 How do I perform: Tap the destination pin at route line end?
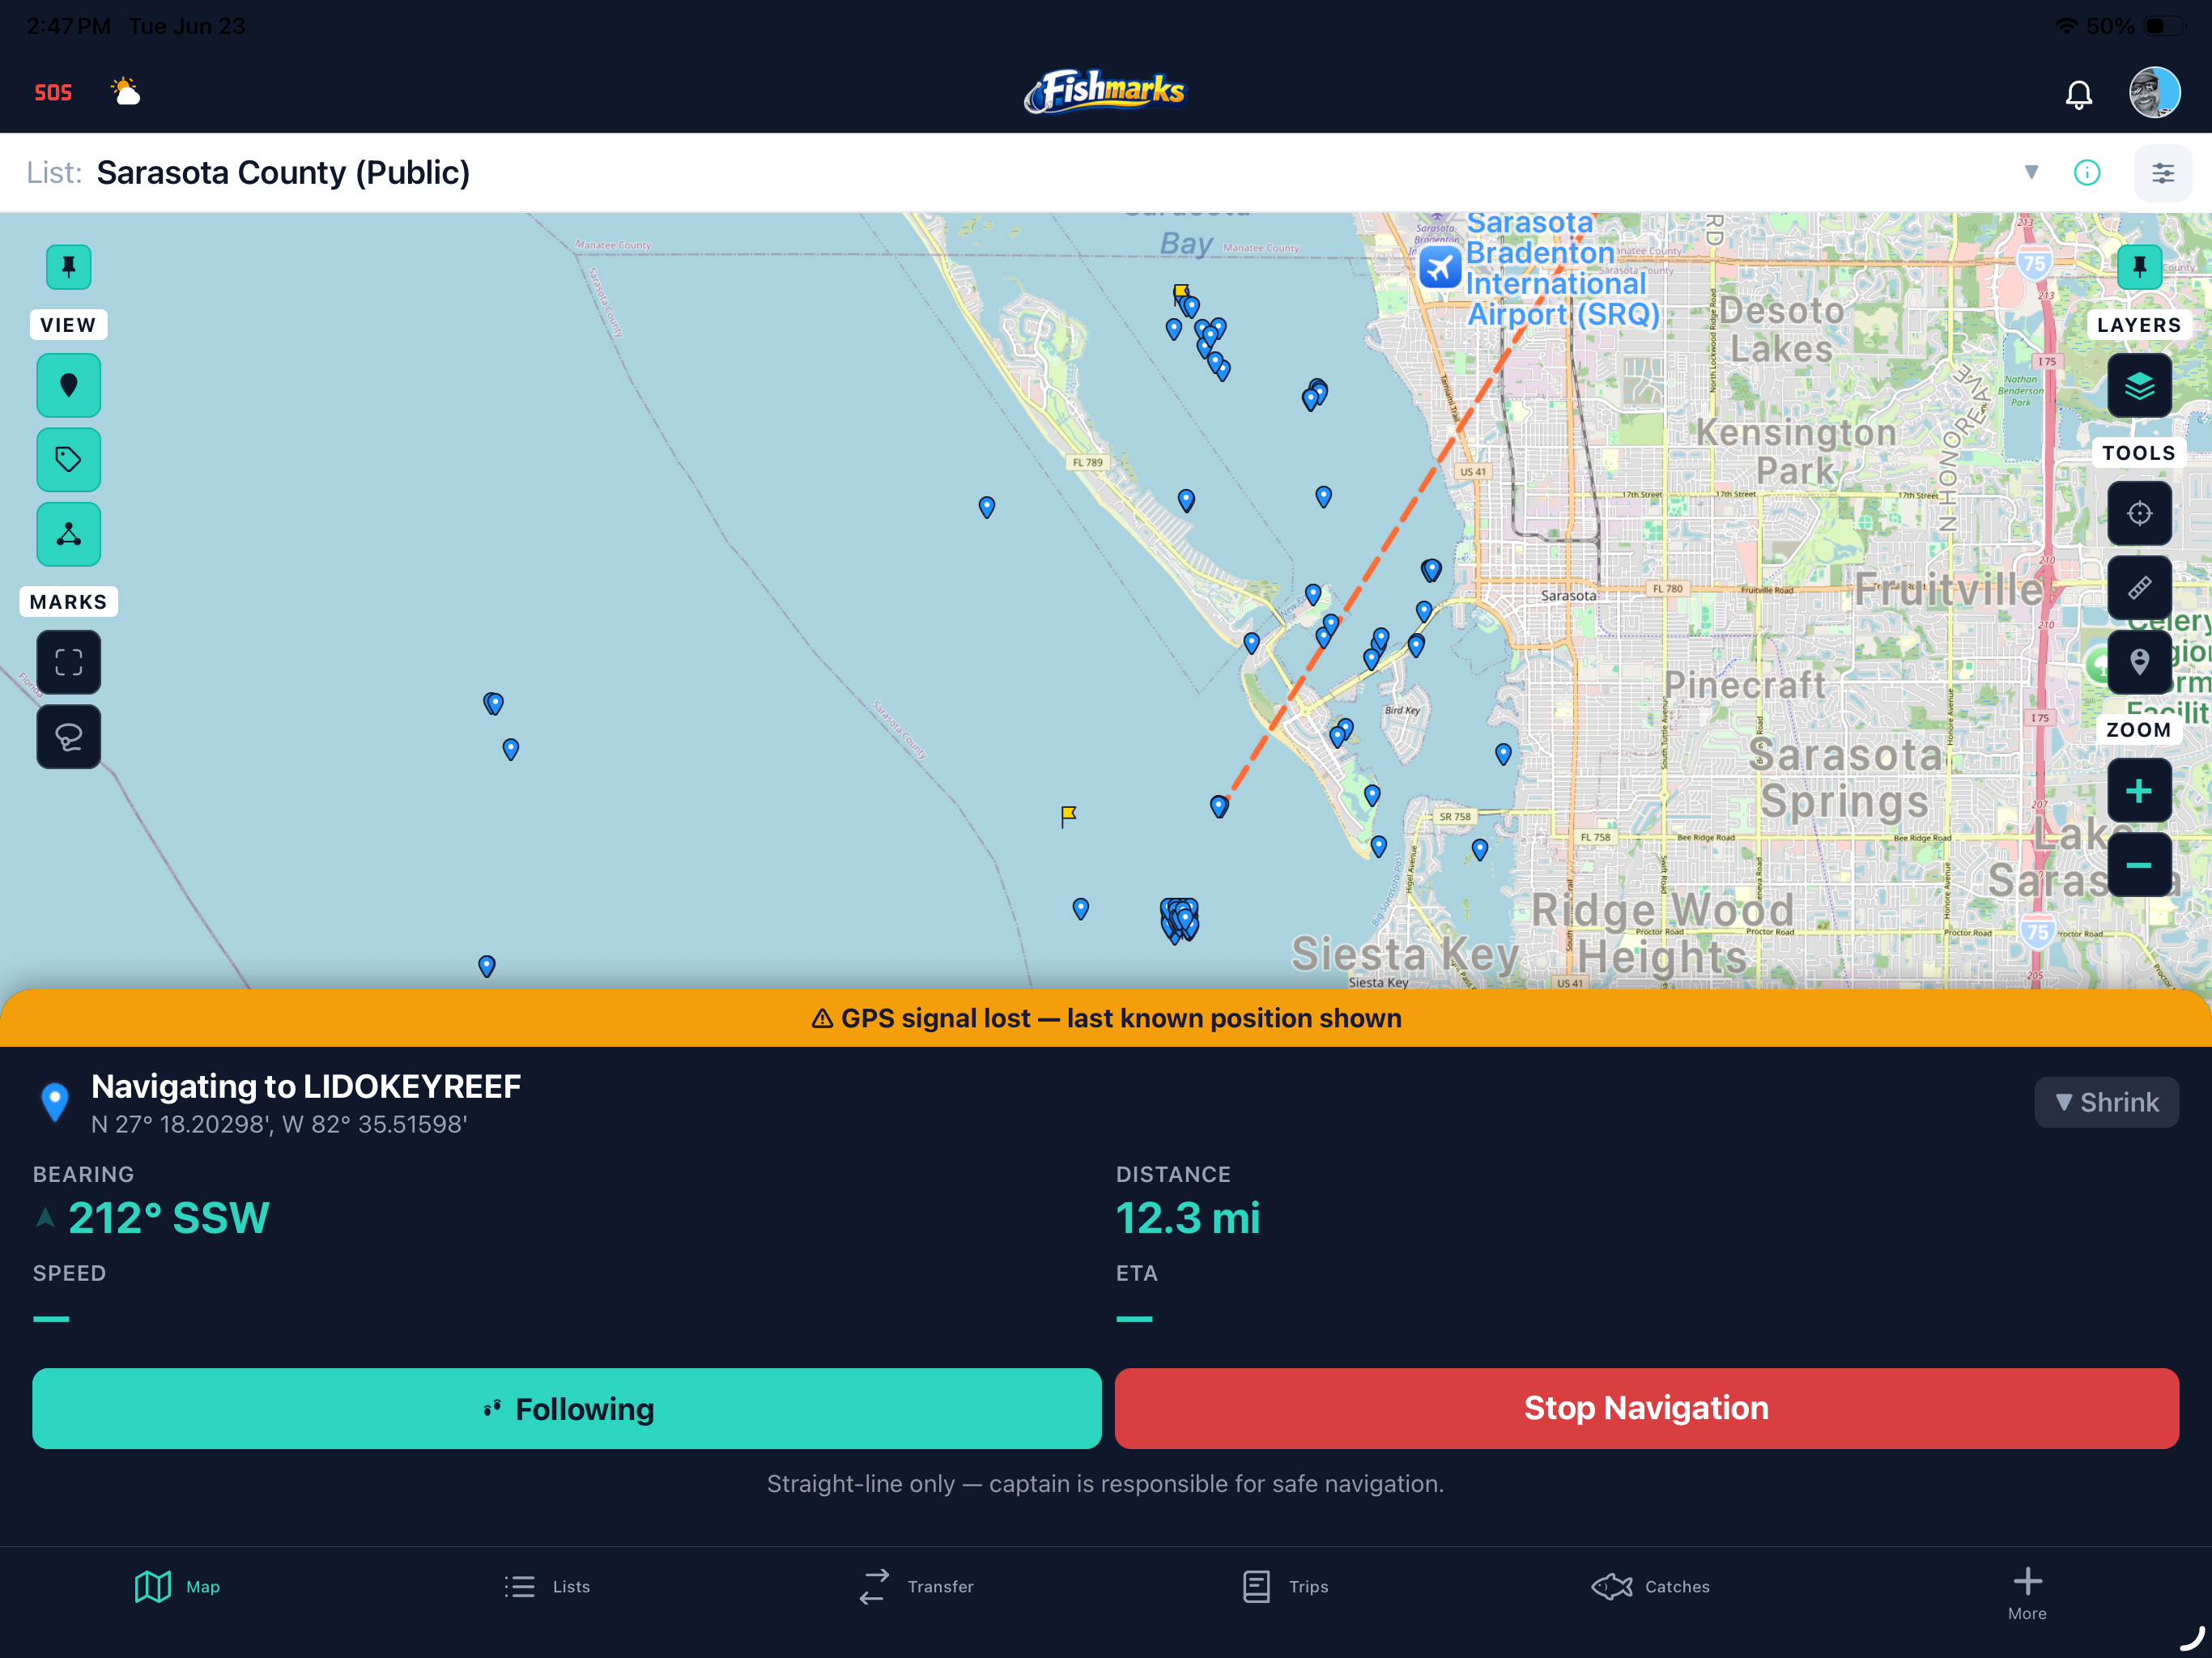point(1219,806)
